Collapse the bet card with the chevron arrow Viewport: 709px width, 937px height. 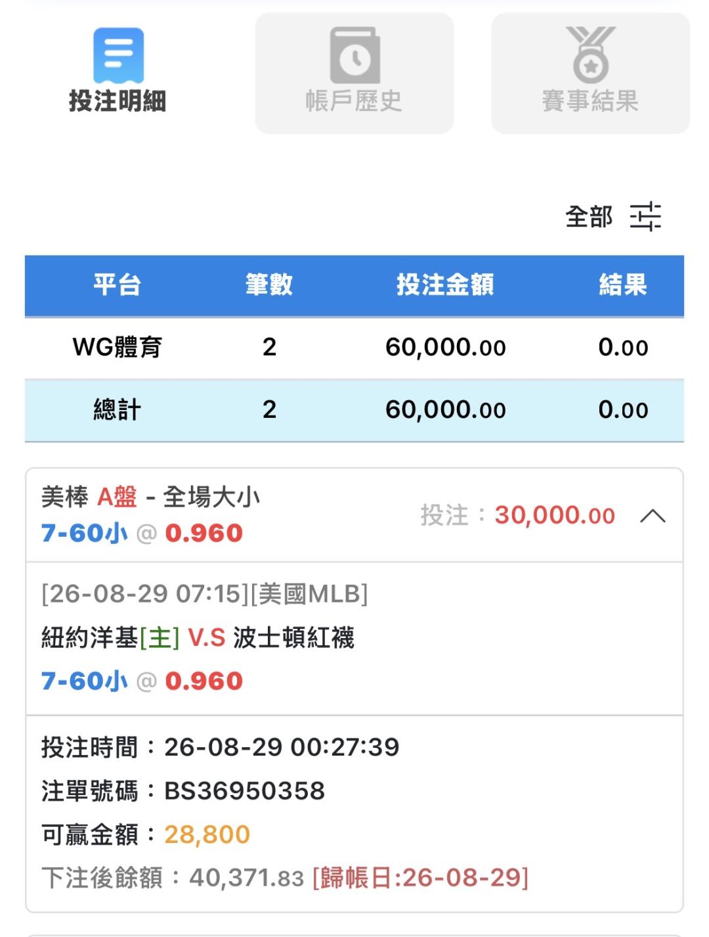(653, 516)
